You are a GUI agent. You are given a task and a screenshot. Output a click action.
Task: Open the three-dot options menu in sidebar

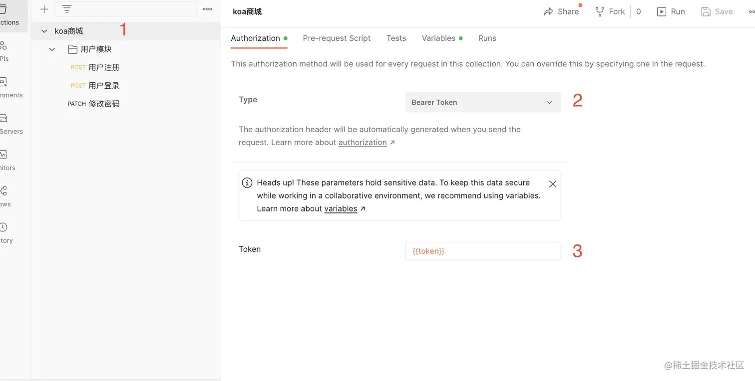pos(207,9)
